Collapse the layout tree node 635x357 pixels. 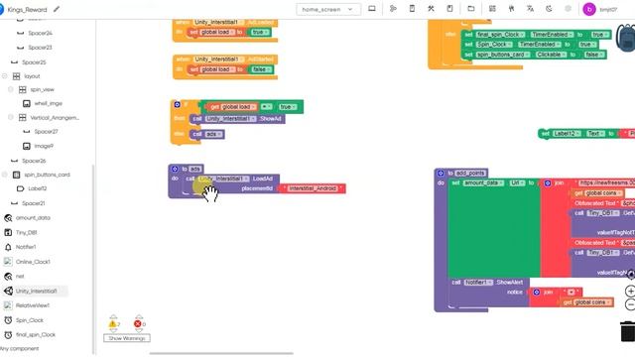[x=5, y=76]
